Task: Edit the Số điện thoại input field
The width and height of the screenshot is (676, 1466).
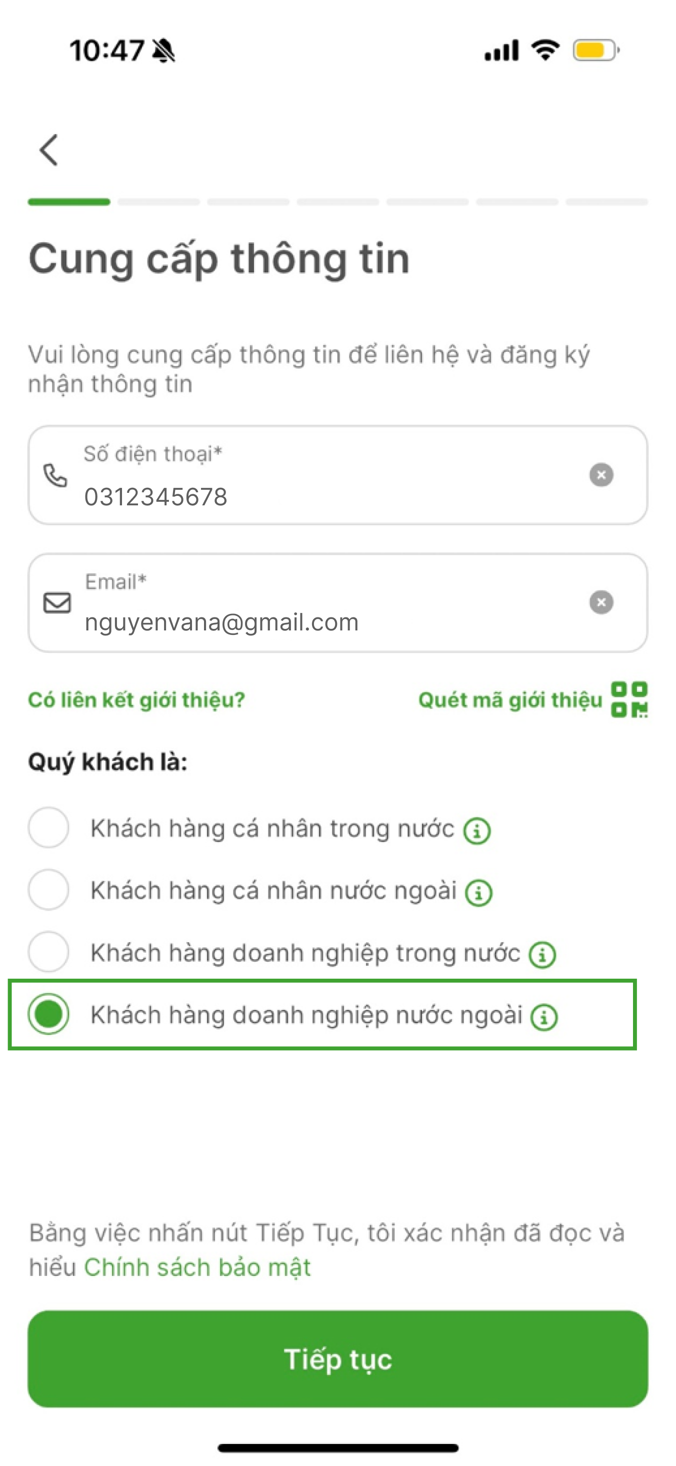Action: (x=337, y=475)
